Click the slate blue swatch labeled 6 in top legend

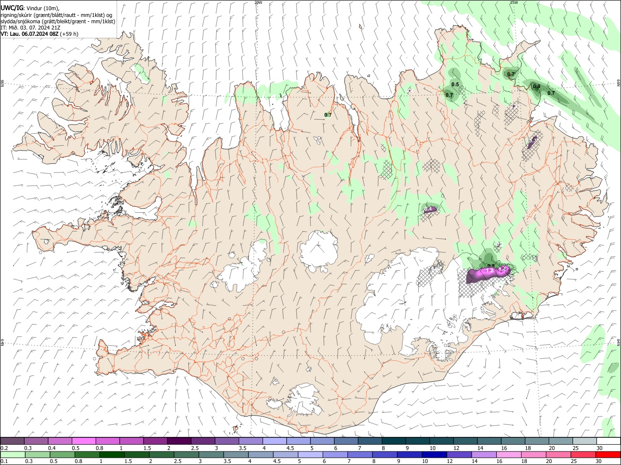coord(346,441)
